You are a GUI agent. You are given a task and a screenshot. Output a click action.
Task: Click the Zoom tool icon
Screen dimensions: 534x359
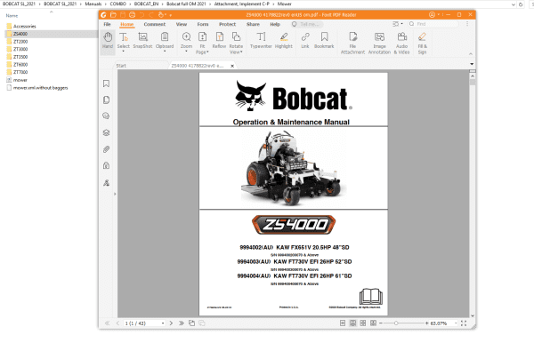point(186,36)
